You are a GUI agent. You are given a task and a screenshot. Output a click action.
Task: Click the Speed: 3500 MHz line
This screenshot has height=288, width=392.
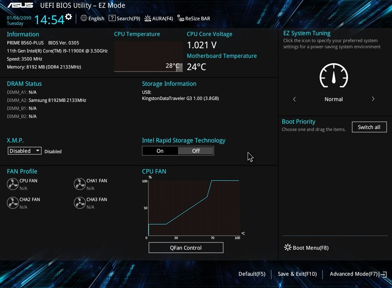coord(24,59)
